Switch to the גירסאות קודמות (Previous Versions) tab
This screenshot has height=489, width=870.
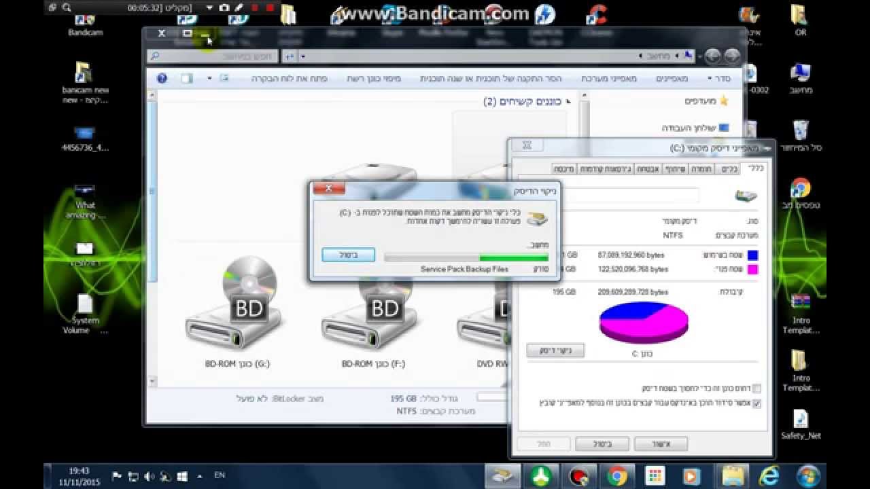pyautogui.click(x=606, y=169)
